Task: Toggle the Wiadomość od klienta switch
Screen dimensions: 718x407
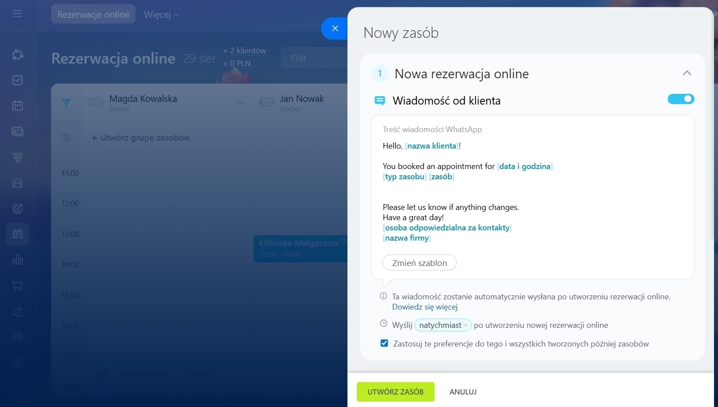Action: pyautogui.click(x=681, y=99)
